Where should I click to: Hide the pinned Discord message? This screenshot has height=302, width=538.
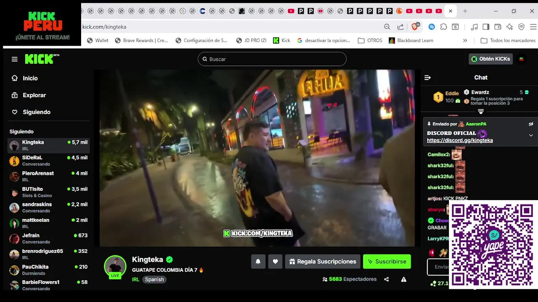[x=531, y=124]
